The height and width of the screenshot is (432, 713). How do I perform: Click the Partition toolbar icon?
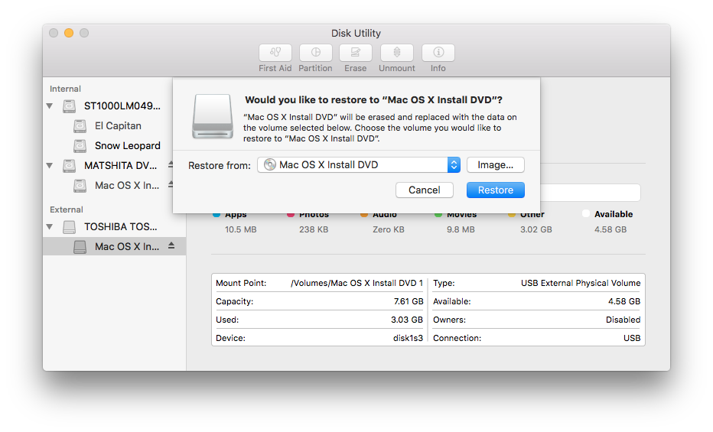tap(316, 53)
